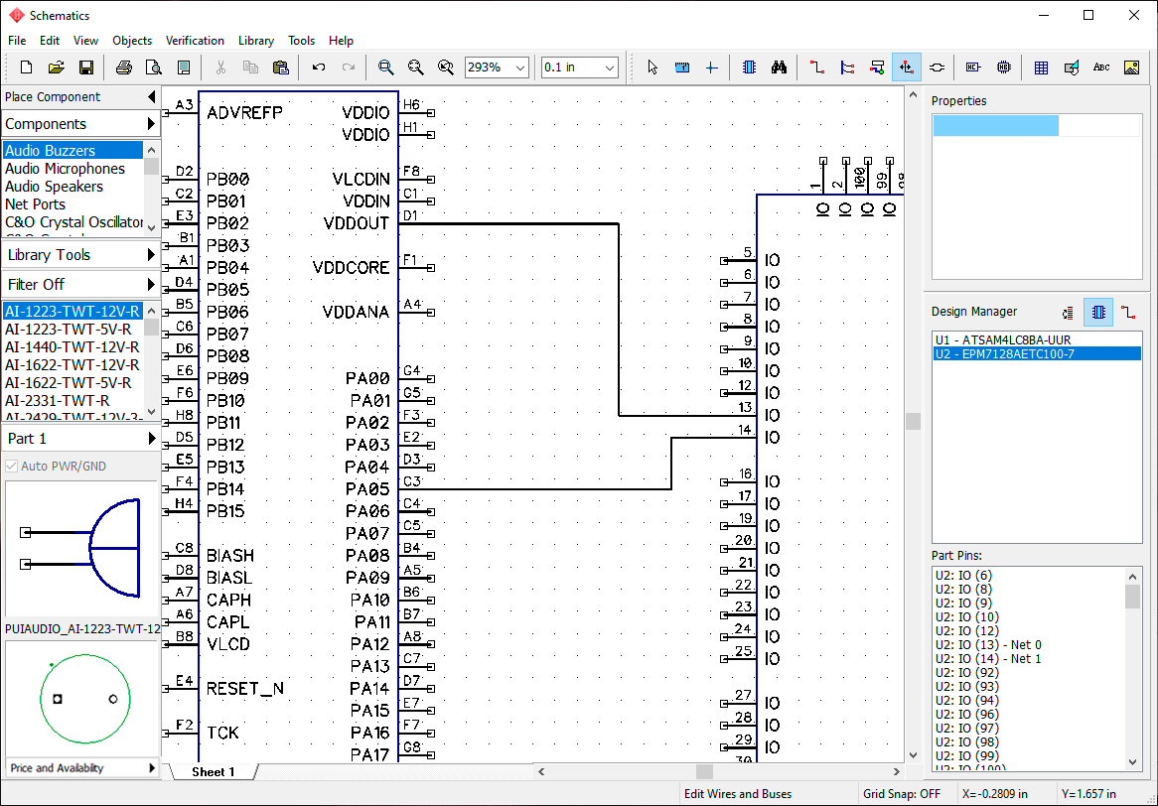Image resolution: width=1158 pixels, height=806 pixels.
Task: Open the Verification menu
Action: coord(195,41)
